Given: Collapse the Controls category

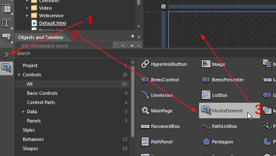Looking at the screenshot, I should coord(19,75).
